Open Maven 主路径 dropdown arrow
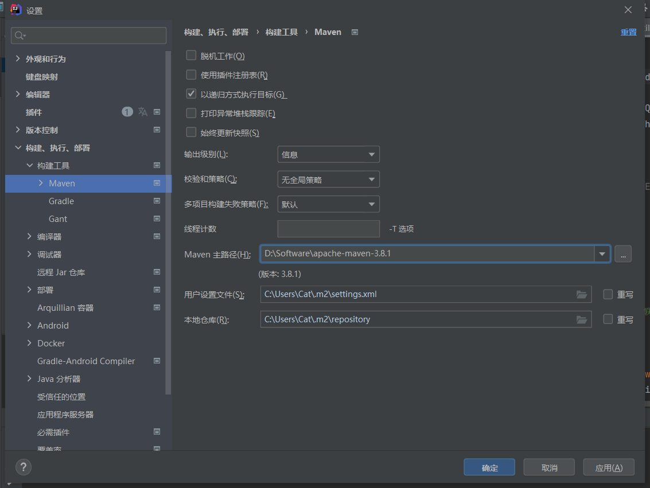The width and height of the screenshot is (650, 488). pyautogui.click(x=602, y=253)
